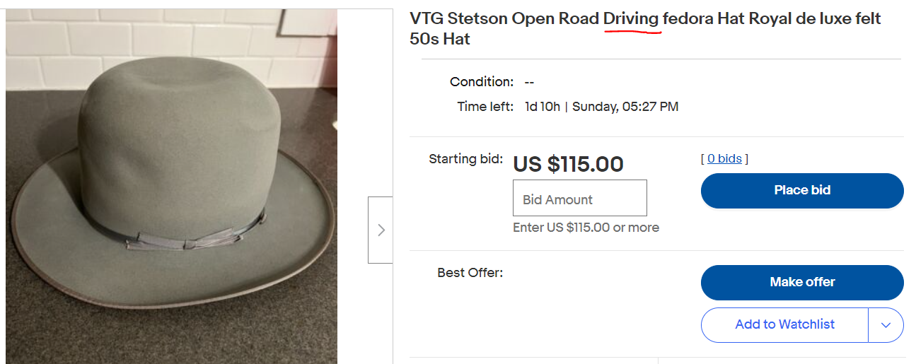Image resolution: width=916 pixels, height=364 pixels.
Task: Click the Starting bid label
Action: (466, 159)
